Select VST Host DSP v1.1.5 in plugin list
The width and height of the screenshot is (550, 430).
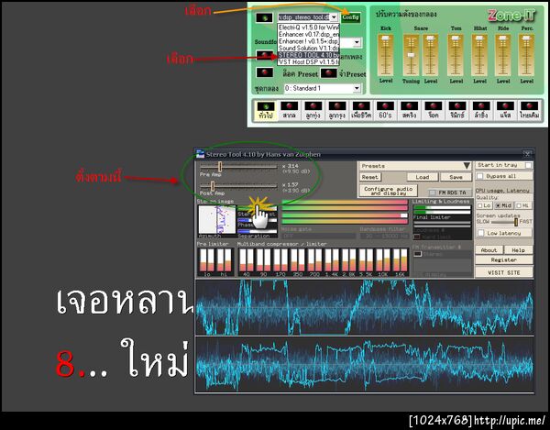(309, 62)
